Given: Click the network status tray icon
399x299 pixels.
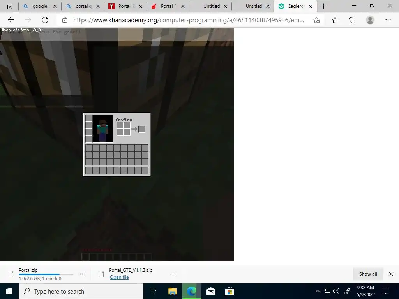Looking at the screenshot, I should (327, 291).
